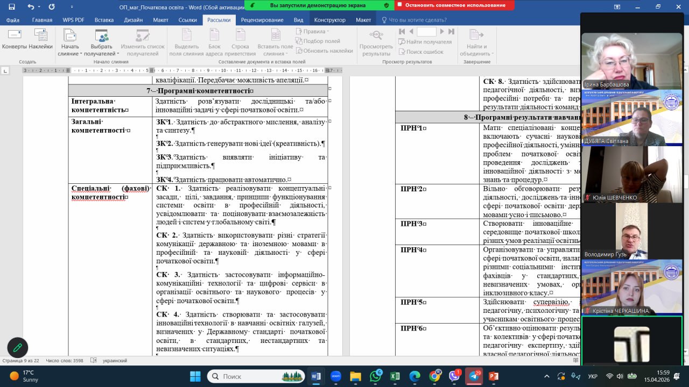Image resolution: width=689 pixels, height=387 pixels.
Task: Switch to the Рецензирование tab
Action: coord(262,20)
